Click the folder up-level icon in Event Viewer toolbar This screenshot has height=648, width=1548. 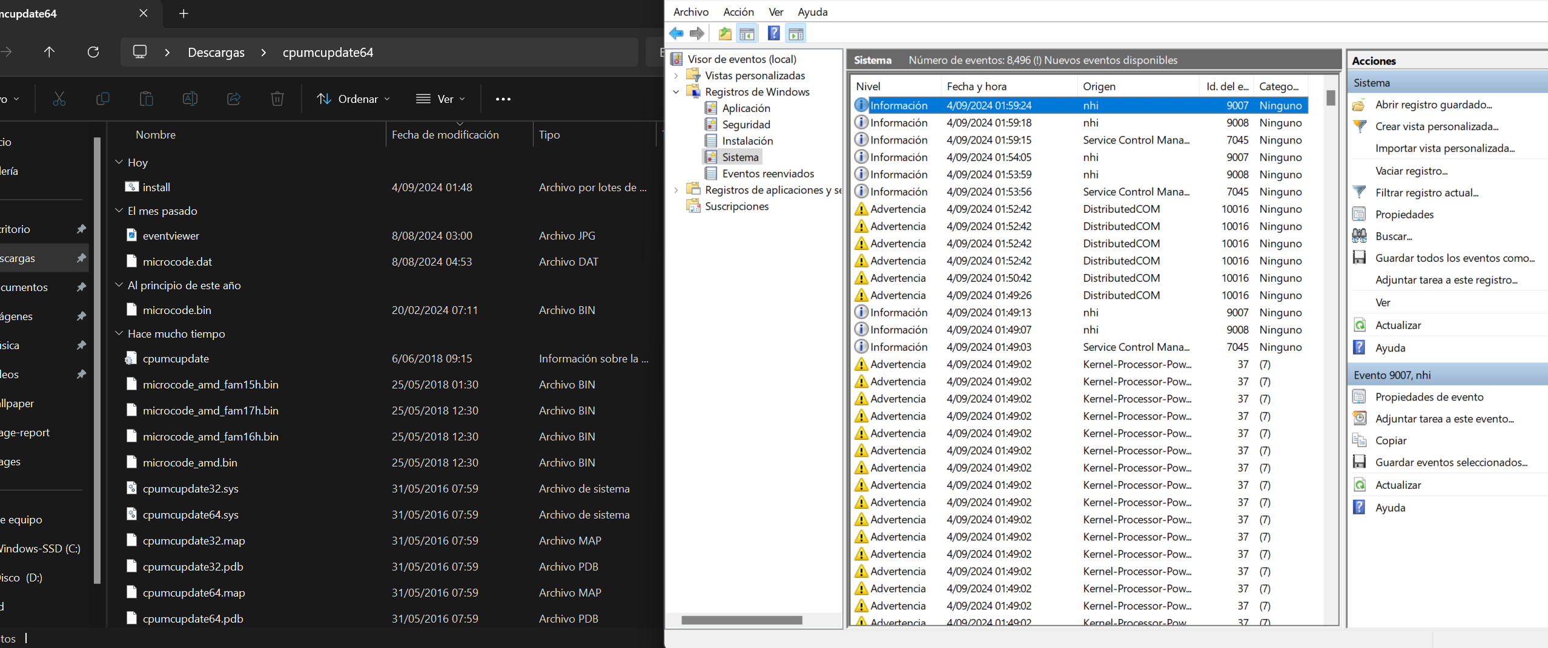(725, 34)
